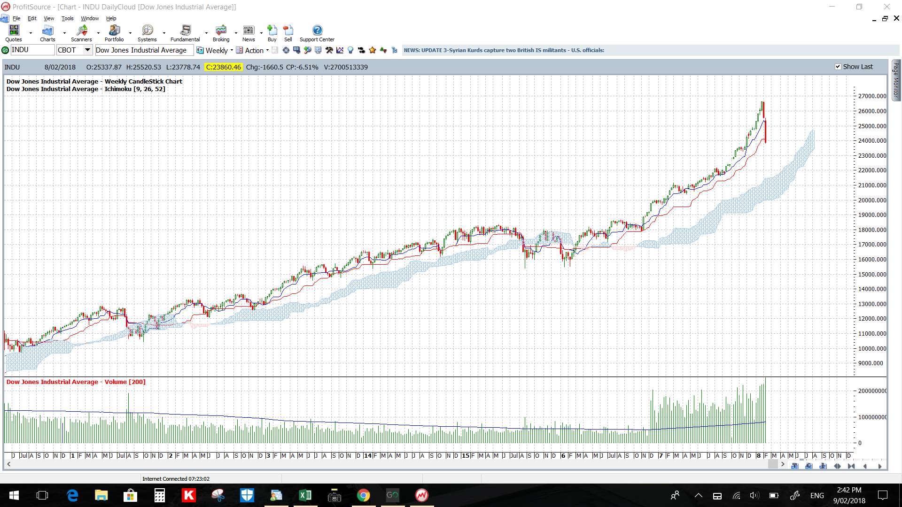The width and height of the screenshot is (902, 507).
Task: Expand the Scanners dropdown arrow
Action: [x=98, y=33]
